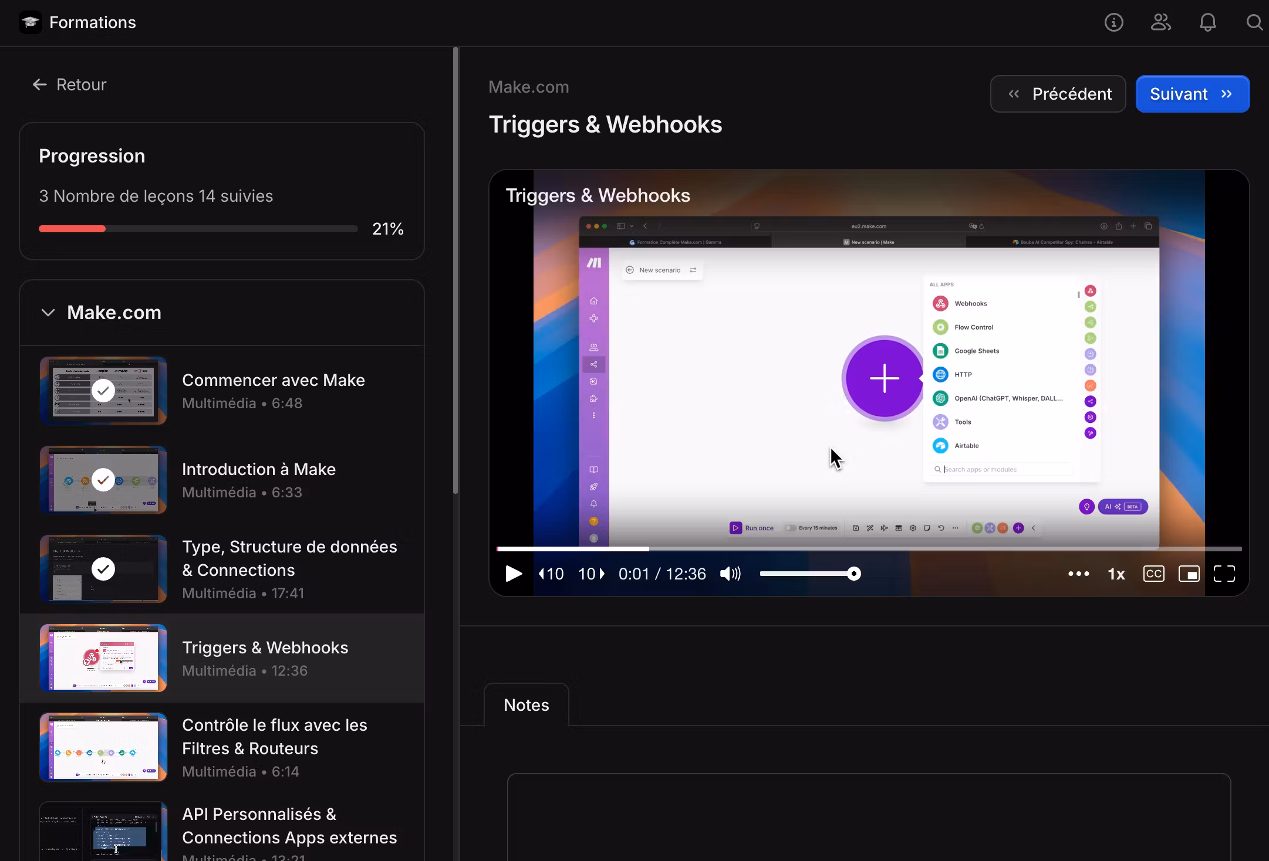Play the Triggers & Webhooks video

pos(514,574)
